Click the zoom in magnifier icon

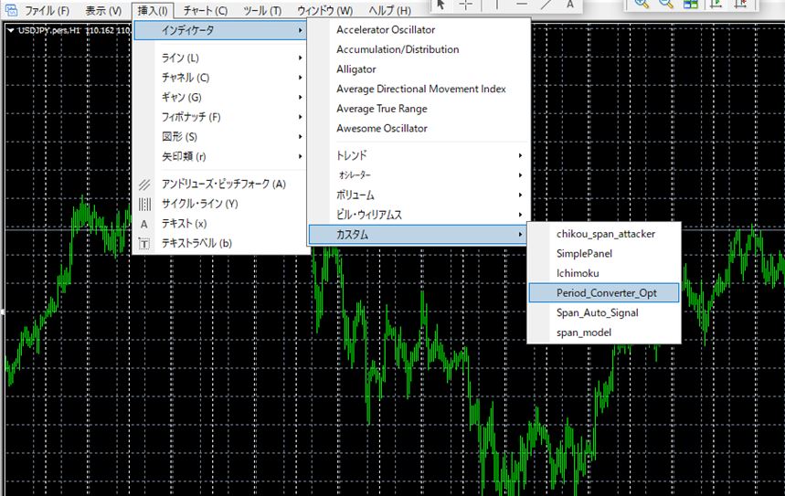(x=642, y=4)
